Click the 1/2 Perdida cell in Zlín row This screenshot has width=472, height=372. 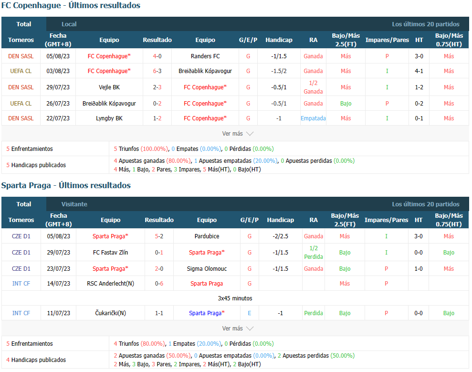pyautogui.click(x=314, y=253)
